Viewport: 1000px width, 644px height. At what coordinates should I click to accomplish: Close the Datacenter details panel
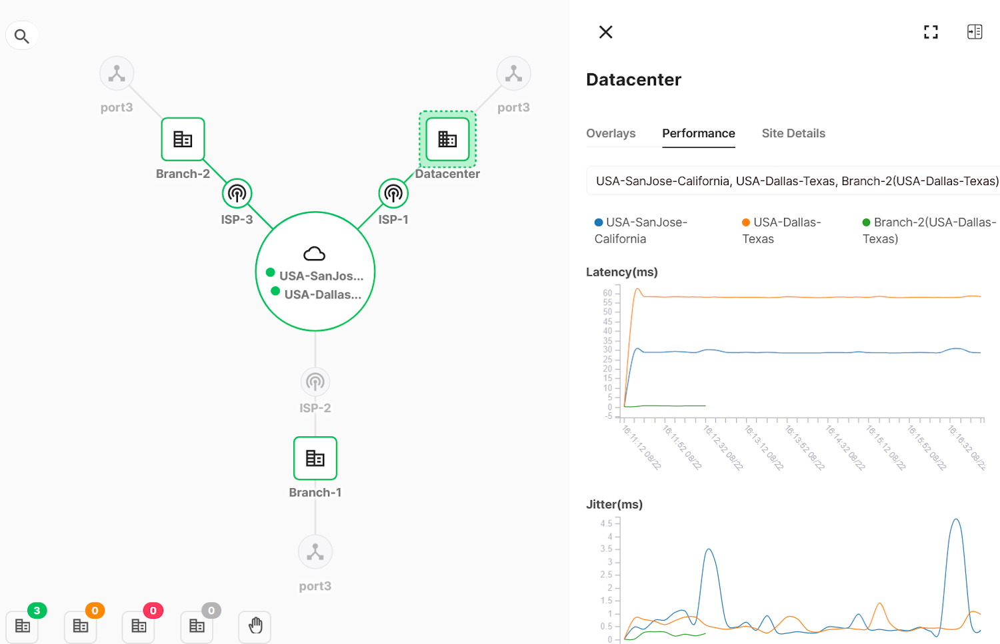point(605,31)
